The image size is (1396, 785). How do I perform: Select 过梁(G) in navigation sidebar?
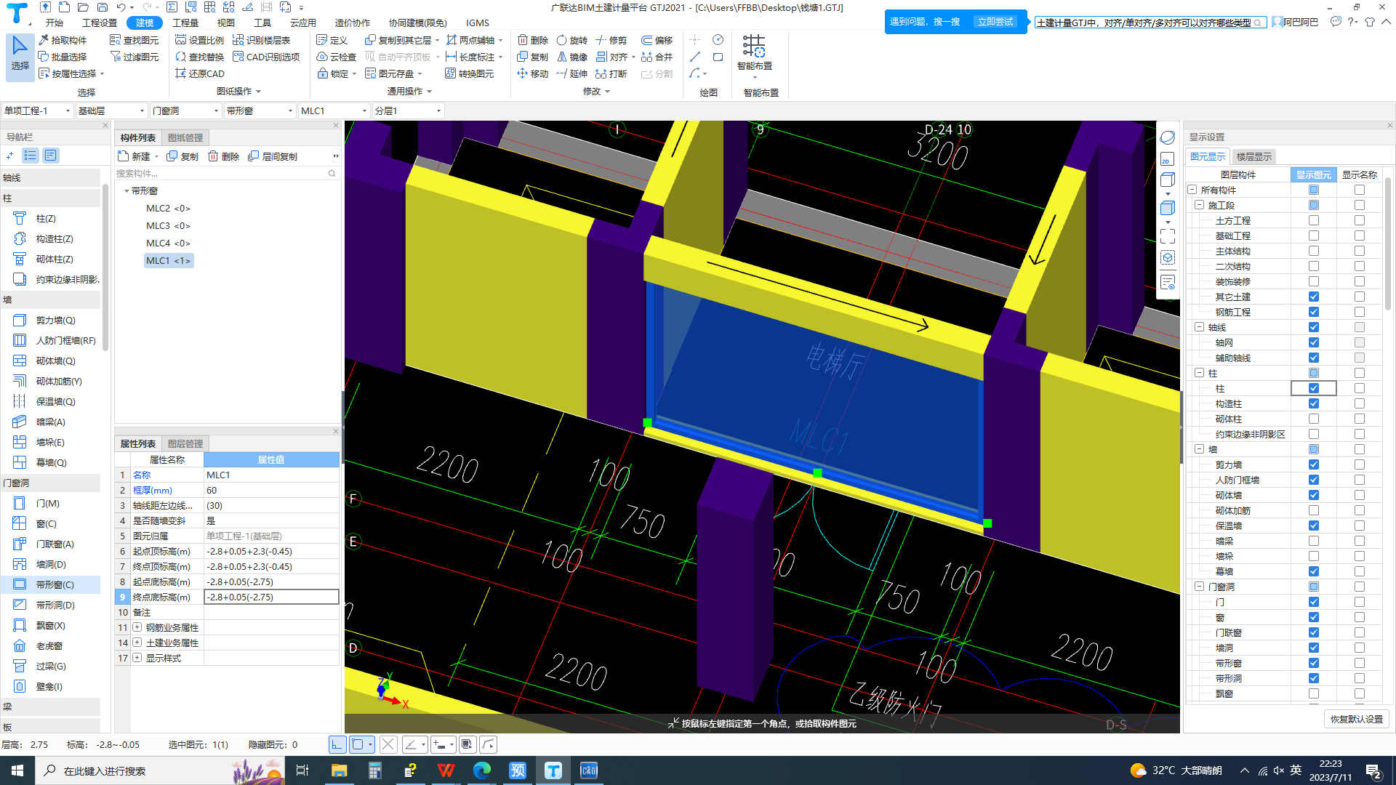pos(50,666)
